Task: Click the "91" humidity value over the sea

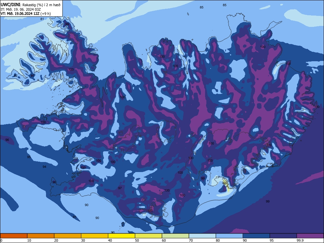Action: click(75, 217)
